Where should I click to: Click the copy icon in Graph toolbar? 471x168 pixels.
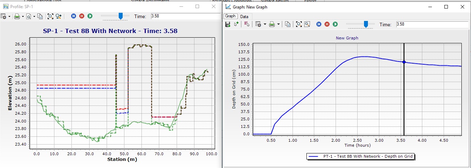click(288, 24)
